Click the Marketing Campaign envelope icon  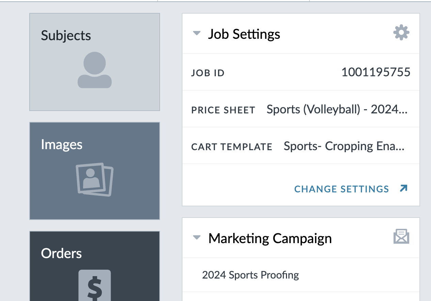401,237
